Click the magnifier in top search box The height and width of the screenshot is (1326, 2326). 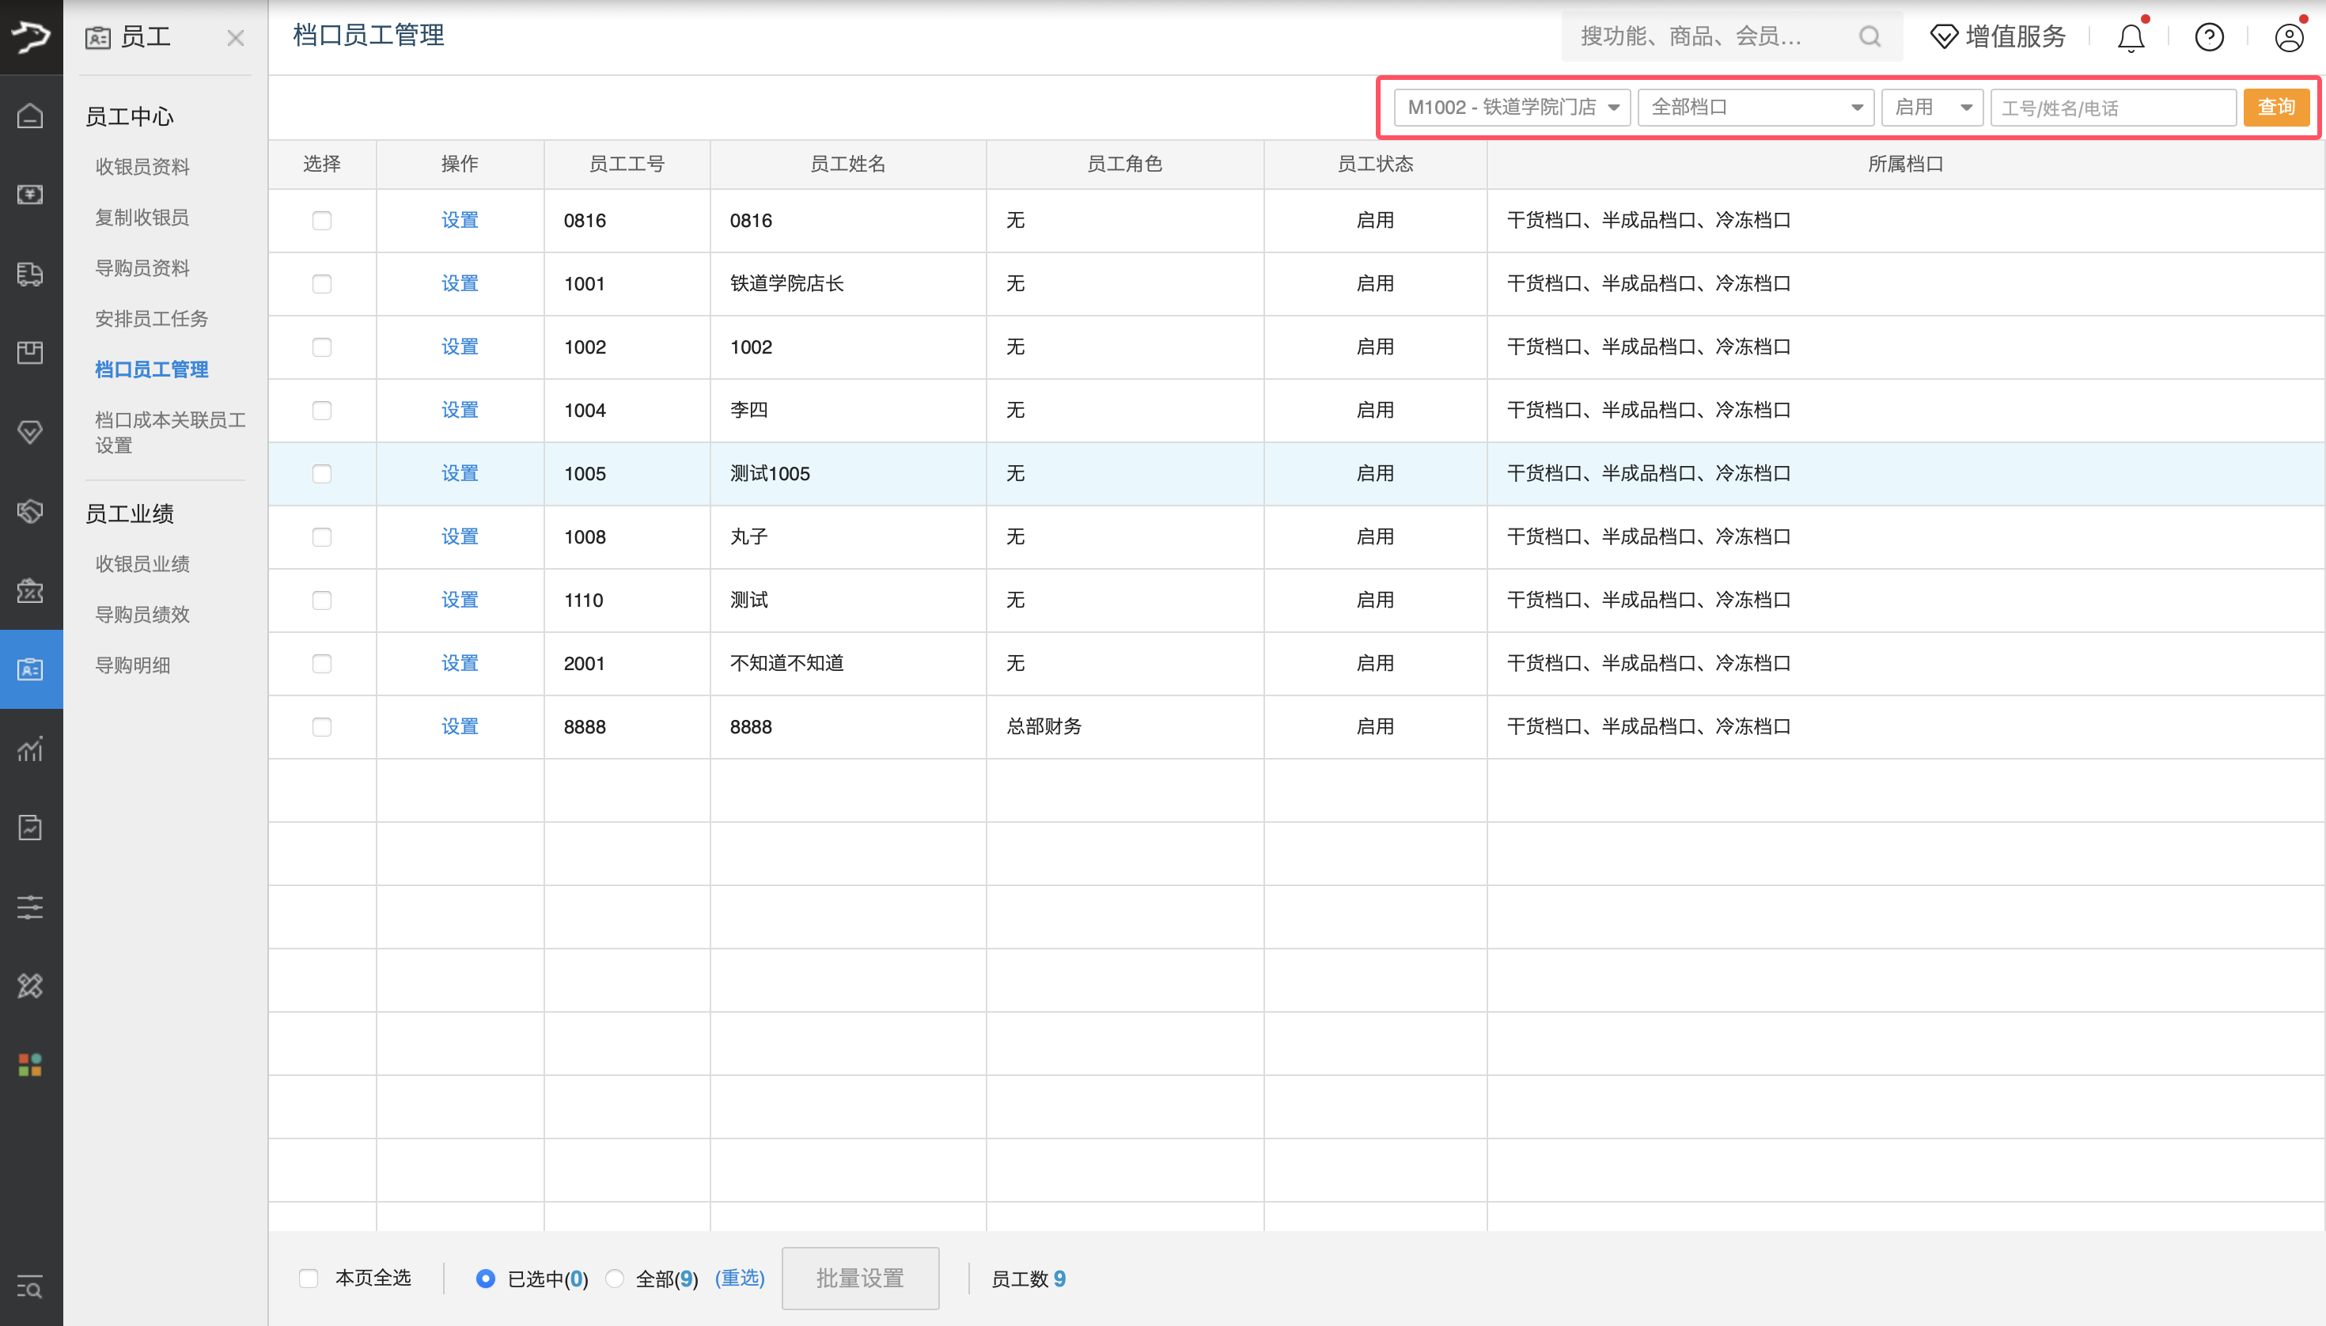click(1869, 36)
